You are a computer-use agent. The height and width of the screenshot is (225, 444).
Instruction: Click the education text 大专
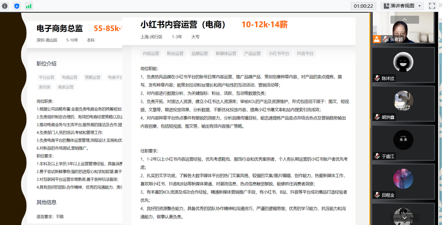196,37
